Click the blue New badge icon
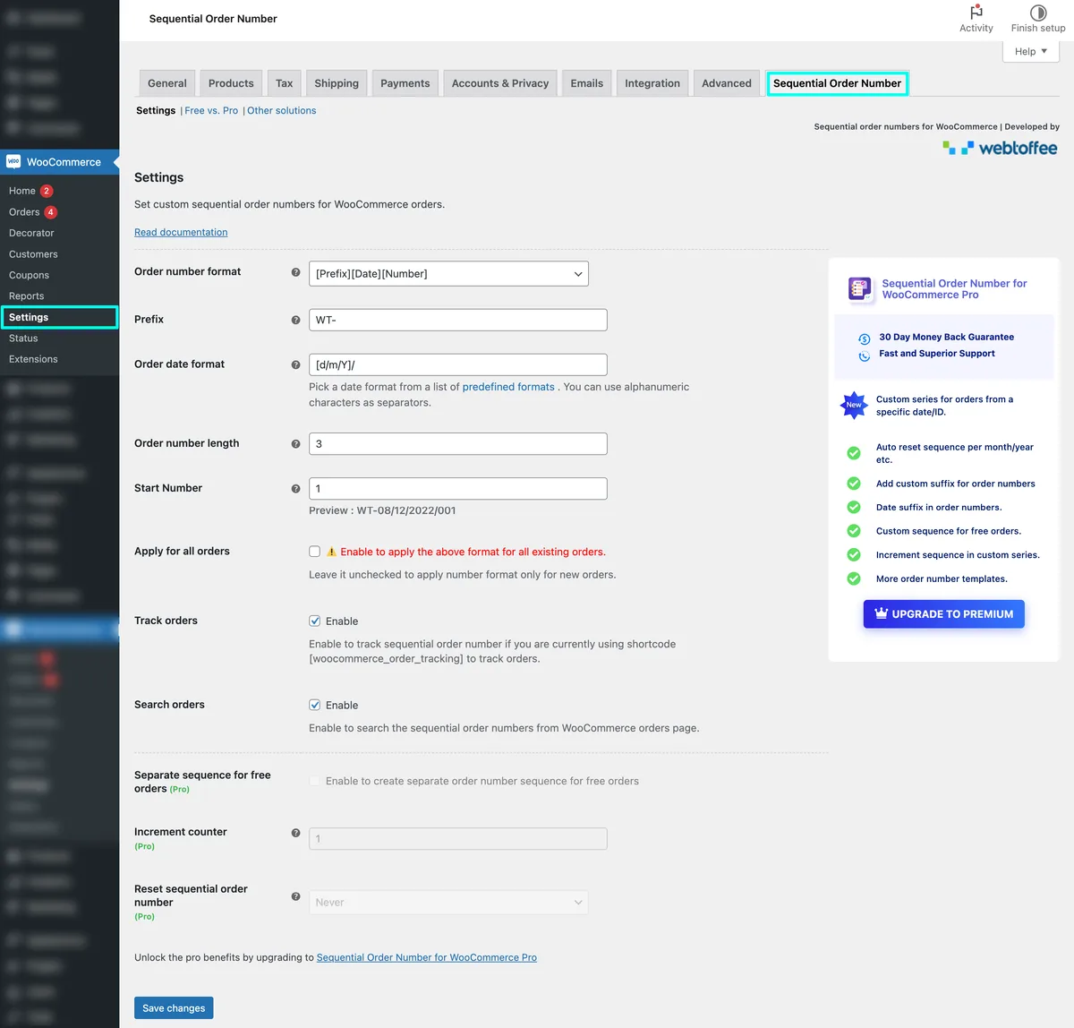Screen dimensions: 1074x1028 [x=854, y=405]
